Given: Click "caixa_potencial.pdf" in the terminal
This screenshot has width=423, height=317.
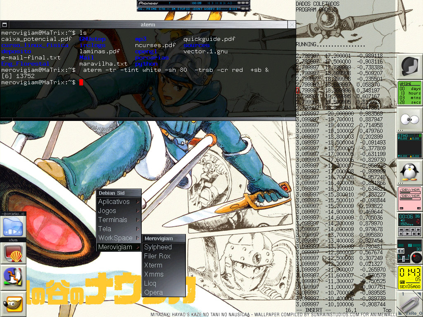Looking at the screenshot, I should click(x=36, y=39).
